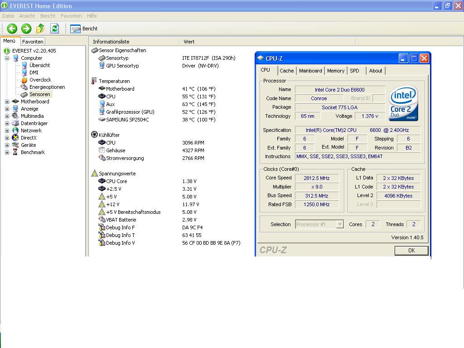The height and width of the screenshot is (348, 464).
Task: Expand the Datenträger tree node
Action: coord(7,123)
